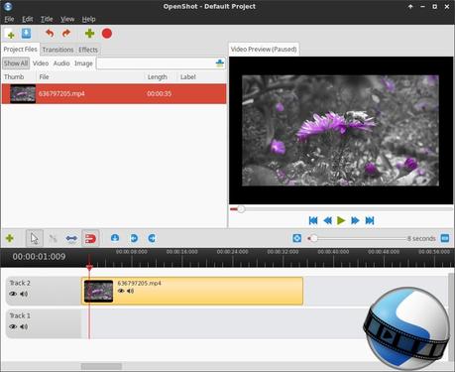The image size is (455, 372).
Task: Rewind the video preview
Action: 327,220
